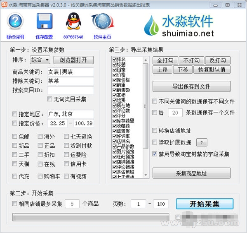This screenshot has width=247, height=233.
Task: Click the 恢复默认值 button
Action: (212, 70)
